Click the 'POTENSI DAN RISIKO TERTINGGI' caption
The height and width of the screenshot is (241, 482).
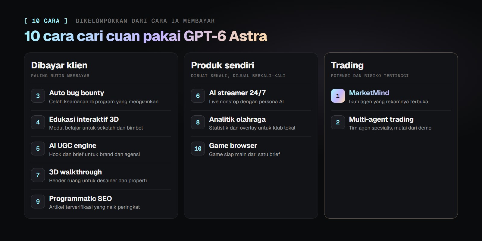click(x=370, y=76)
